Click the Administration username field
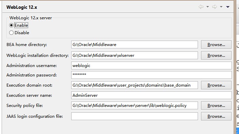Screen dimensions: 239x134 click(151, 66)
